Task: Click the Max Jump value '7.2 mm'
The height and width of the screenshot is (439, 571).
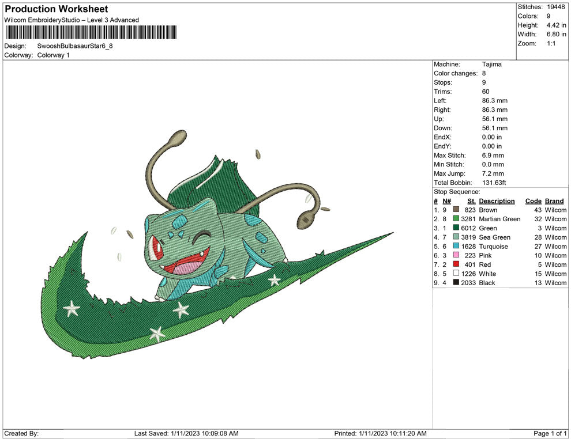Action: point(493,173)
